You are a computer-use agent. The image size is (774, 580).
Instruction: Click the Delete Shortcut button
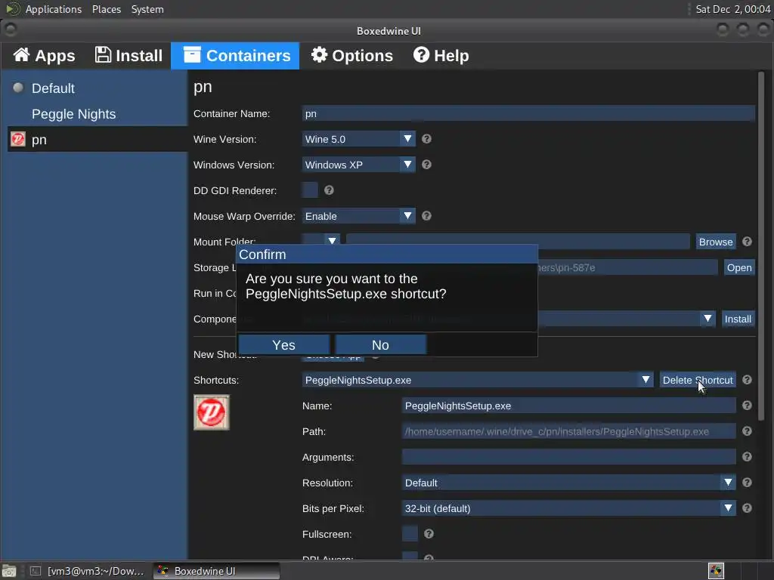point(698,380)
